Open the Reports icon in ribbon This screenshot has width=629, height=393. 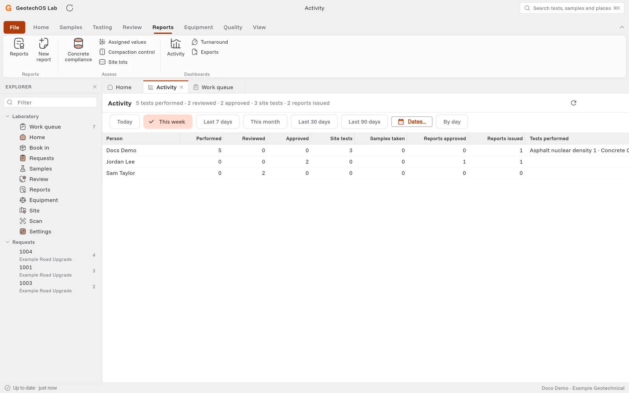pos(19,48)
